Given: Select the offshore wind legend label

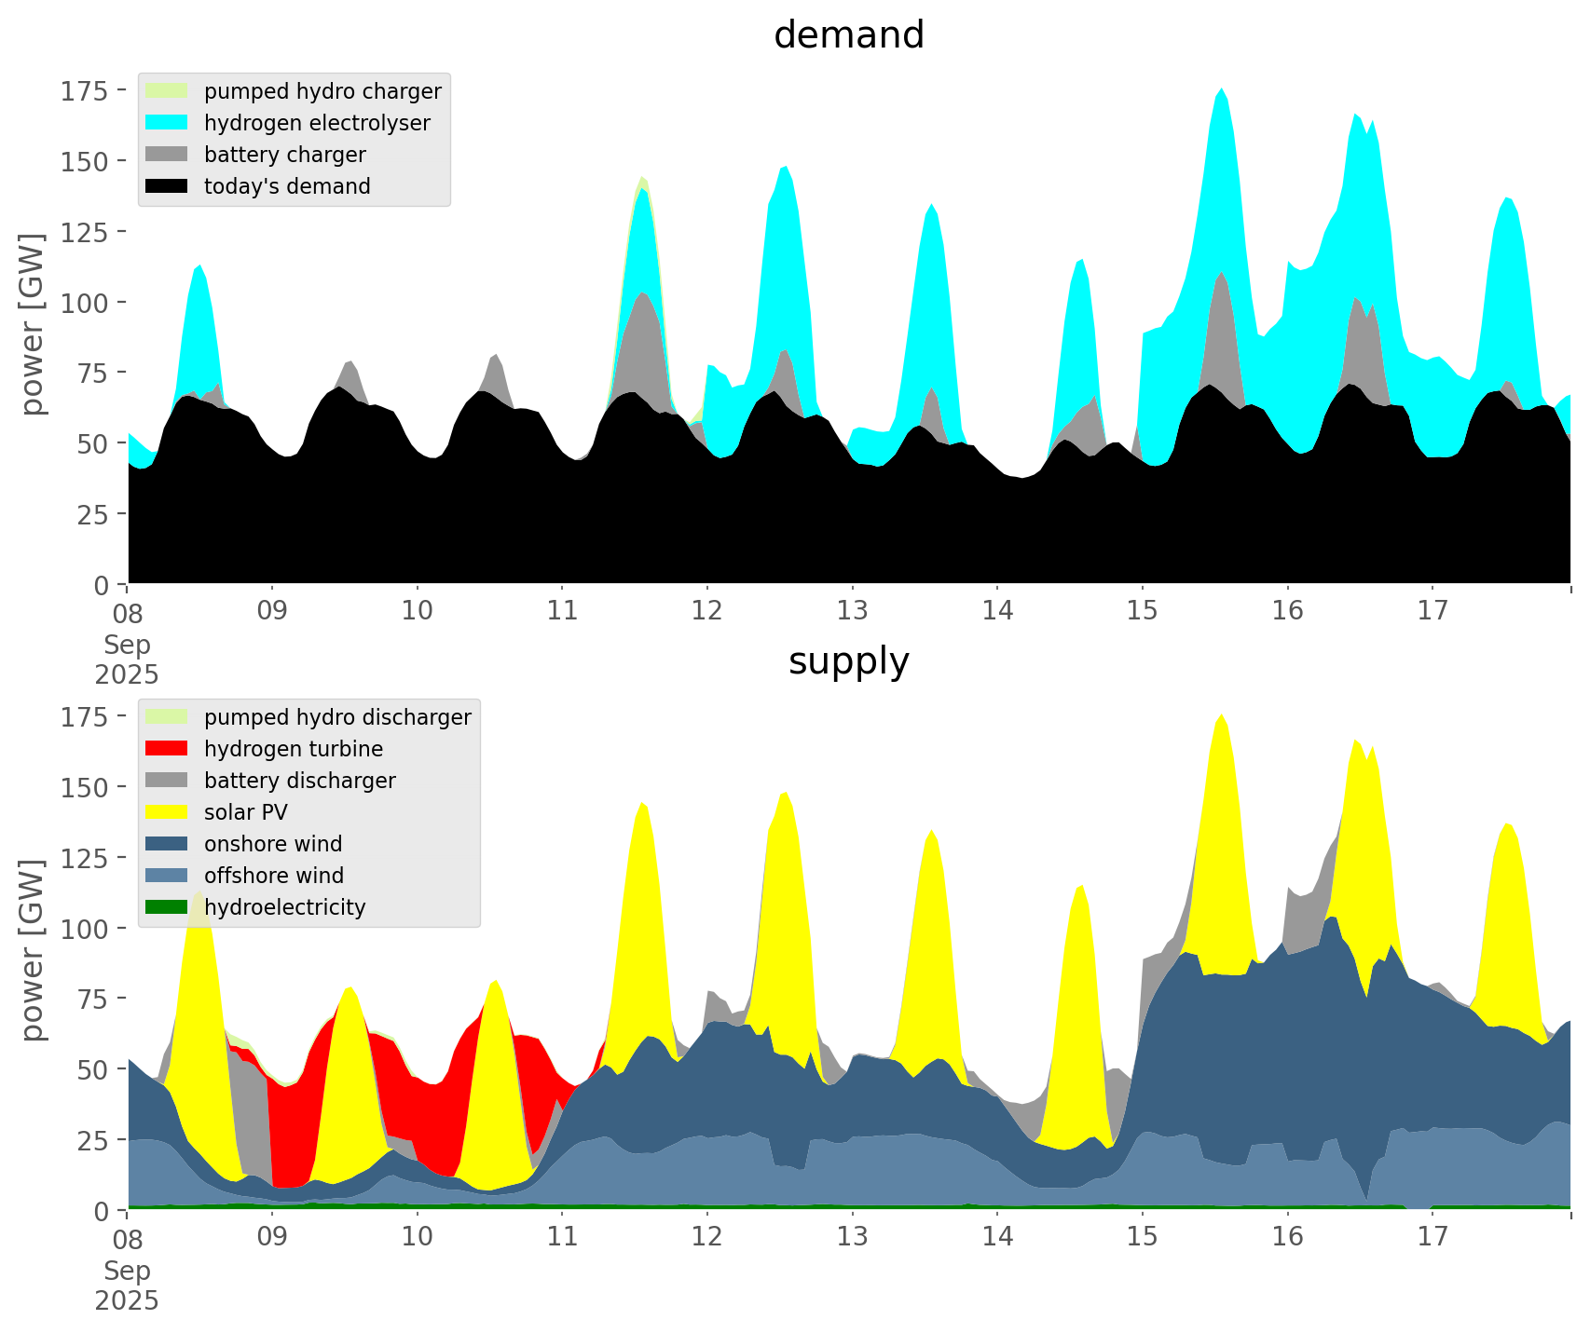Looking at the screenshot, I should click(x=274, y=876).
